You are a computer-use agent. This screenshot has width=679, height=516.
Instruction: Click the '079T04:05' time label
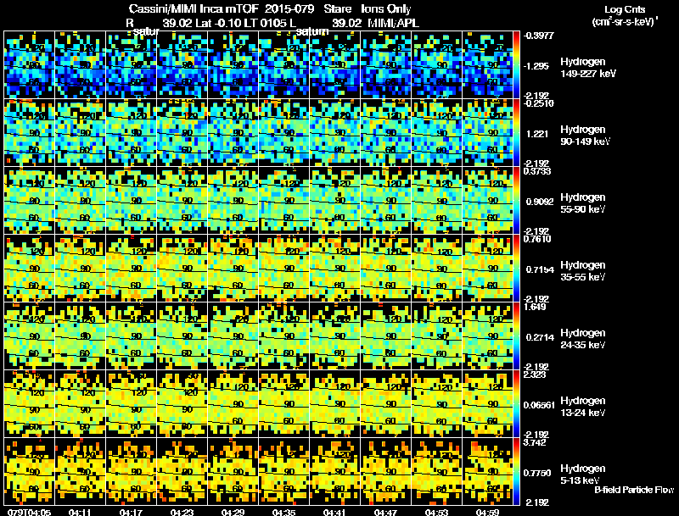click(x=29, y=513)
